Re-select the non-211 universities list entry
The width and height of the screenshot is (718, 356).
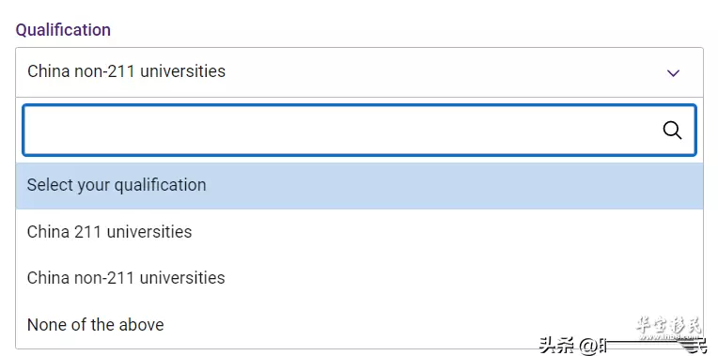(359, 278)
